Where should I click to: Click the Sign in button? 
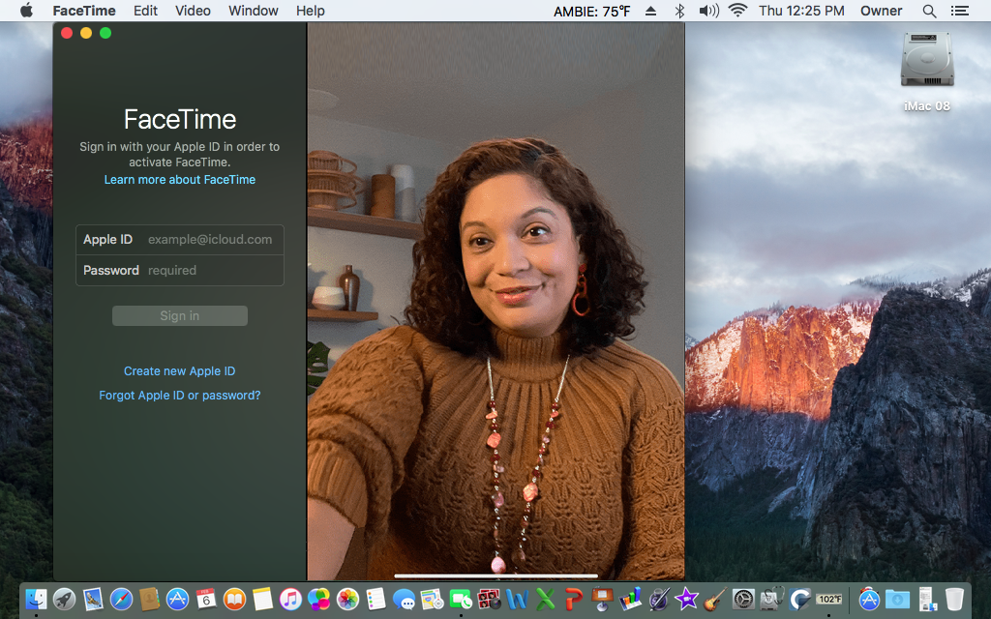[x=179, y=316]
